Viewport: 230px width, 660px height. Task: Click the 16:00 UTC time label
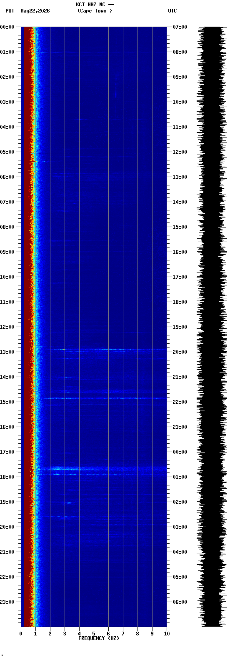(x=180, y=252)
